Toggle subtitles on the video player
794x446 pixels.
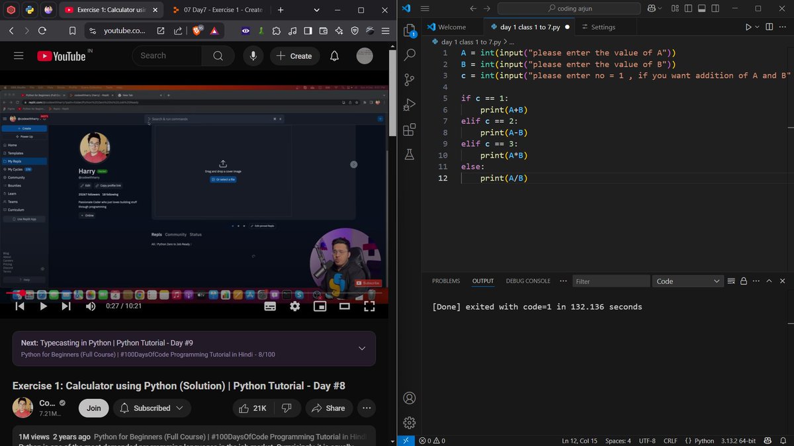(x=270, y=306)
